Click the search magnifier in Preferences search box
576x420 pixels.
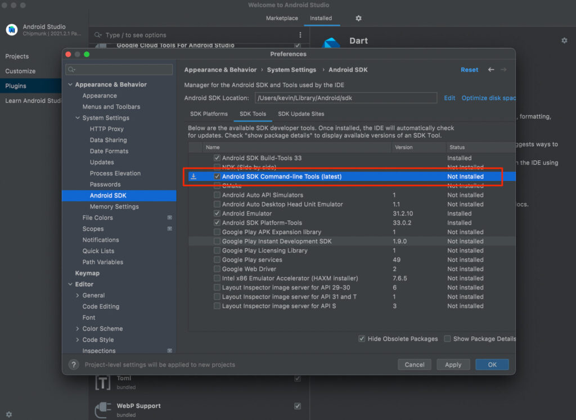71,69
